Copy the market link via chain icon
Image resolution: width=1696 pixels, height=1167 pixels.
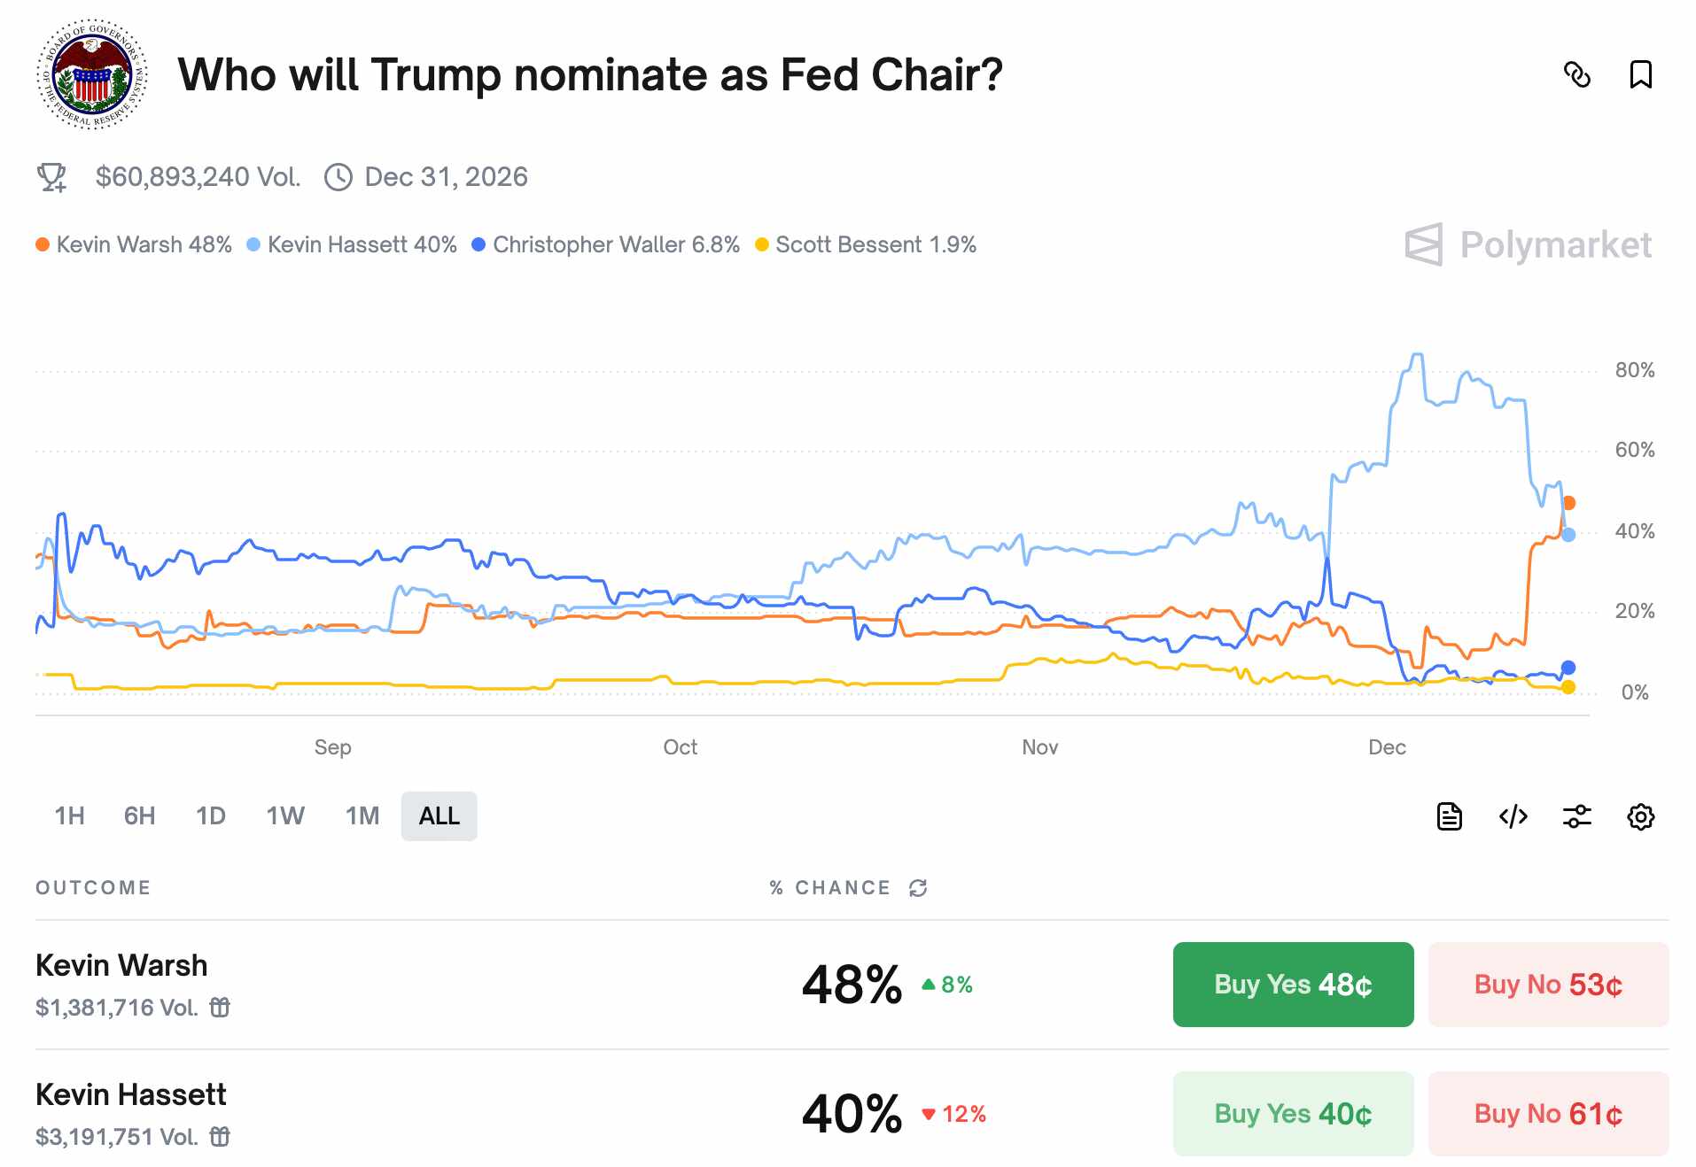pyautogui.click(x=1579, y=74)
